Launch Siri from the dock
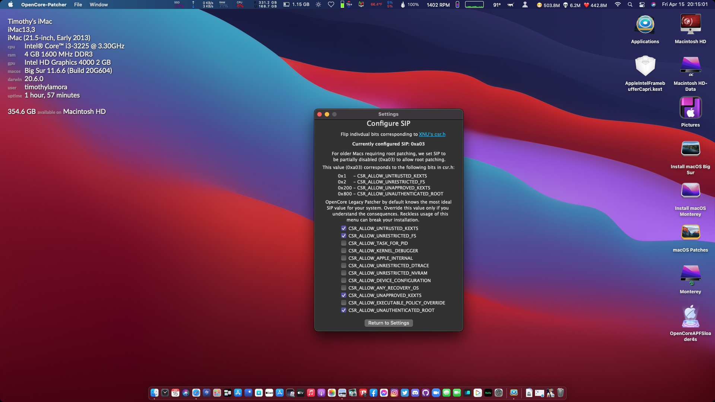The height and width of the screenshot is (402, 715). pyautogui.click(x=186, y=393)
